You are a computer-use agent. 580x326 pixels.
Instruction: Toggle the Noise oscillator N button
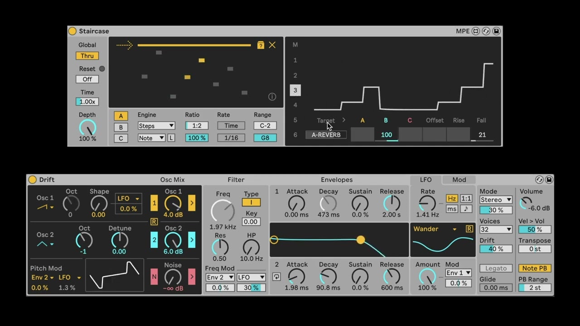pyautogui.click(x=154, y=276)
